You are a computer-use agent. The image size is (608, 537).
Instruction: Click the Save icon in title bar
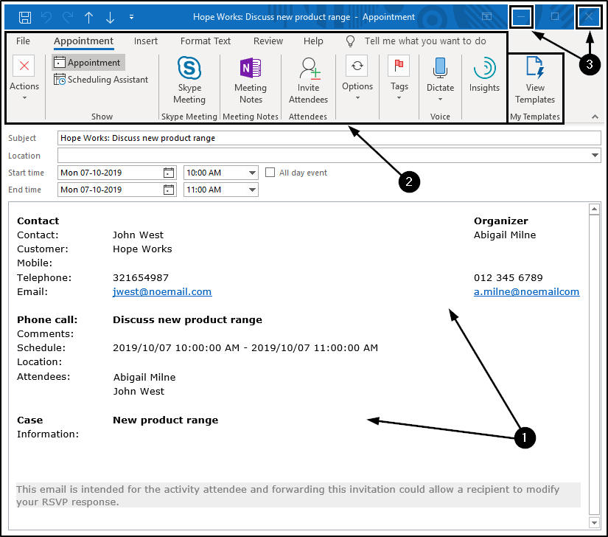tap(25, 17)
